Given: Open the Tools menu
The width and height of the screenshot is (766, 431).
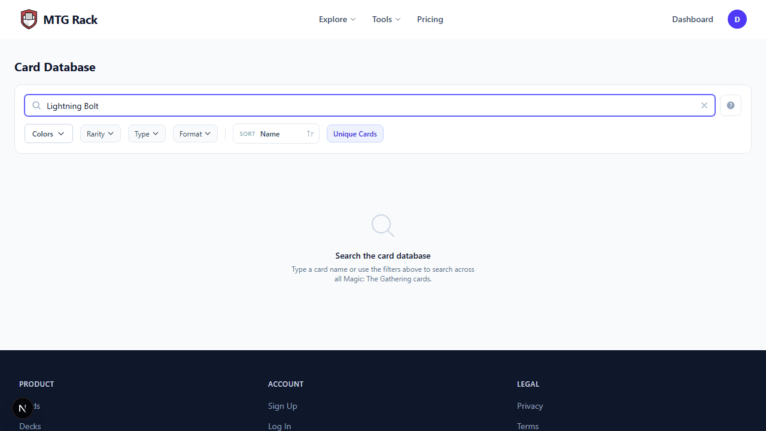Looking at the screenshot, I should click(386, 19).
